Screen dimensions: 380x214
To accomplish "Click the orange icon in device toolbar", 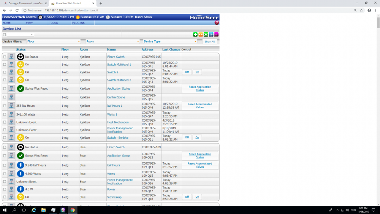I will point(201,35).
